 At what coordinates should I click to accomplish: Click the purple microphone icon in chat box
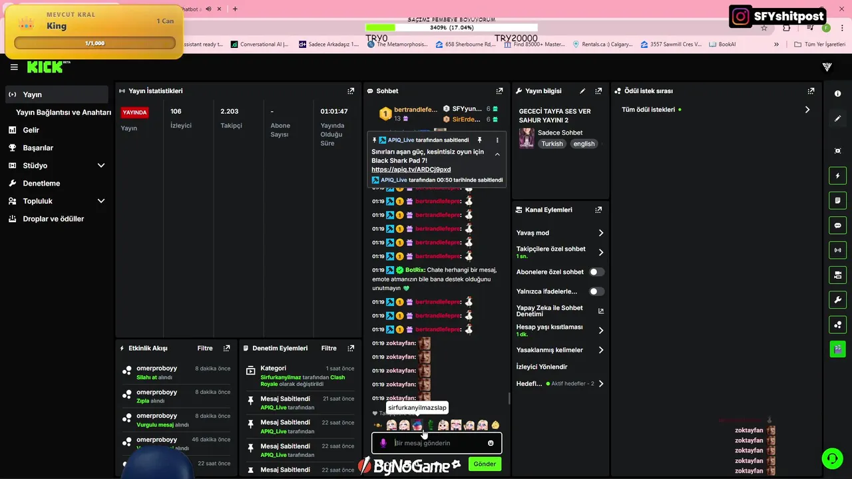click(383, 443)
